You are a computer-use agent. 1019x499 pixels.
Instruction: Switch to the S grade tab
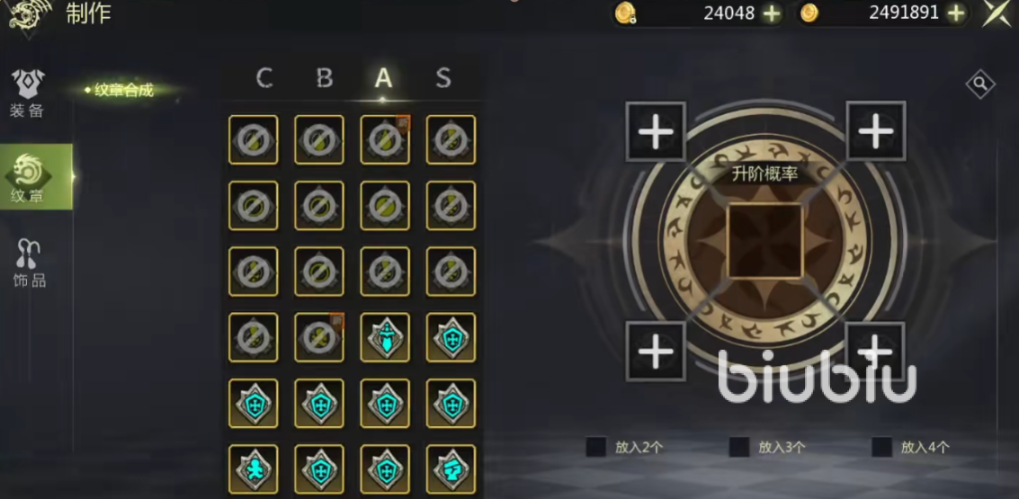tap(443, 78)
